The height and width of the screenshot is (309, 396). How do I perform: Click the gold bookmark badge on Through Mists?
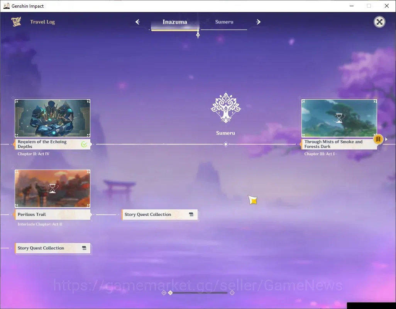(378, 139)
